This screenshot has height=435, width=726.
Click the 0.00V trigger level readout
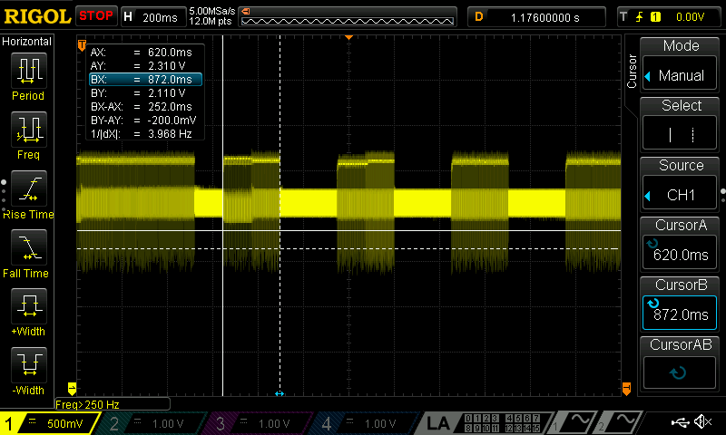tap(690, 17)
